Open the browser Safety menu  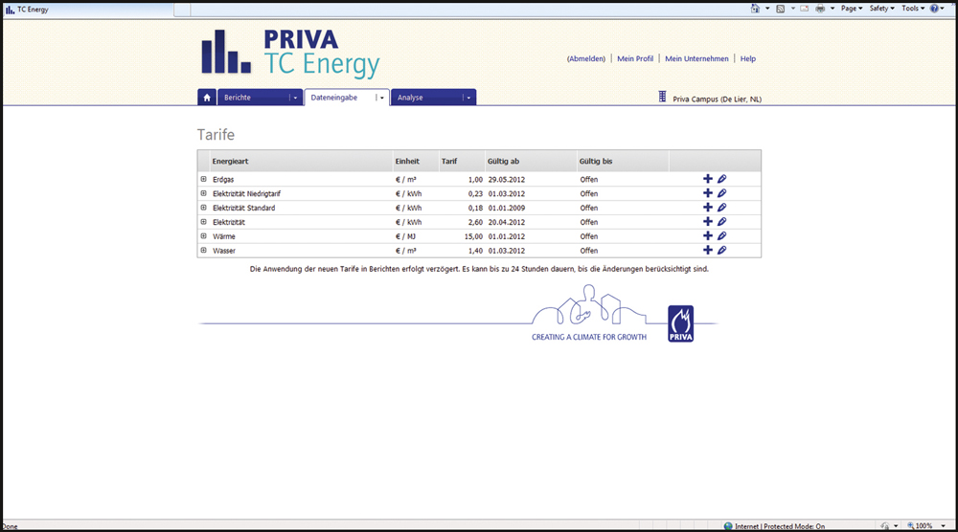[881, 9]
